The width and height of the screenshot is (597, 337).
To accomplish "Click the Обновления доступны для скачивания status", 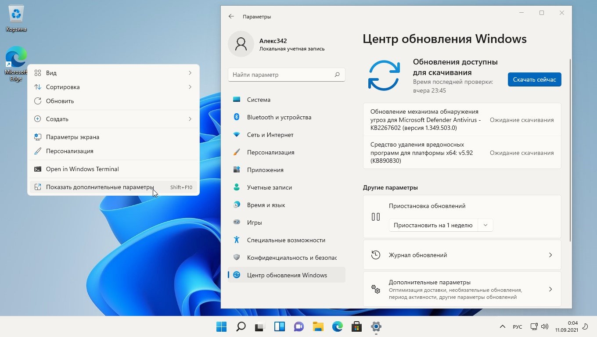I will (x=455, y=67).
